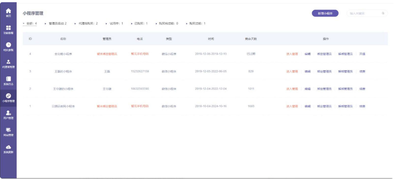The width and height of the screenshot is (395, 179).
Task: Click 编辑 for the 王磊的小程序 row
Action: (307, 71)
